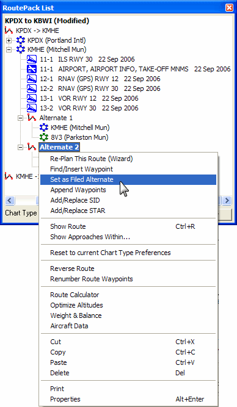Screen dimensions: 237x407
Task: Choose Re-Plan This Route (Wizard)
Action: point(128,159)
